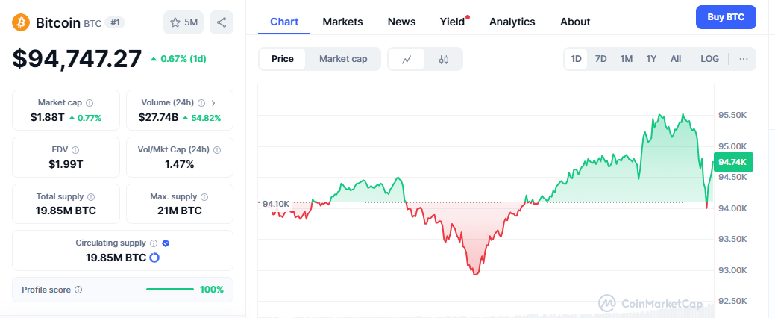
Task: Open the share icon button
Action: (x=222, y=22)
